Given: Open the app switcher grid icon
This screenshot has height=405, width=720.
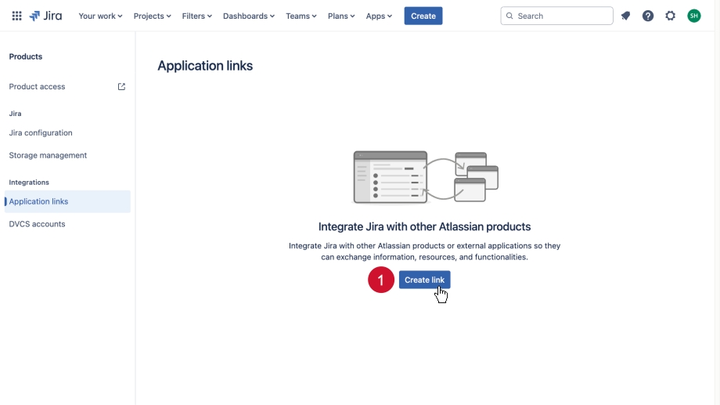Looking at the screenshot, I should click(x=16, y=16).
